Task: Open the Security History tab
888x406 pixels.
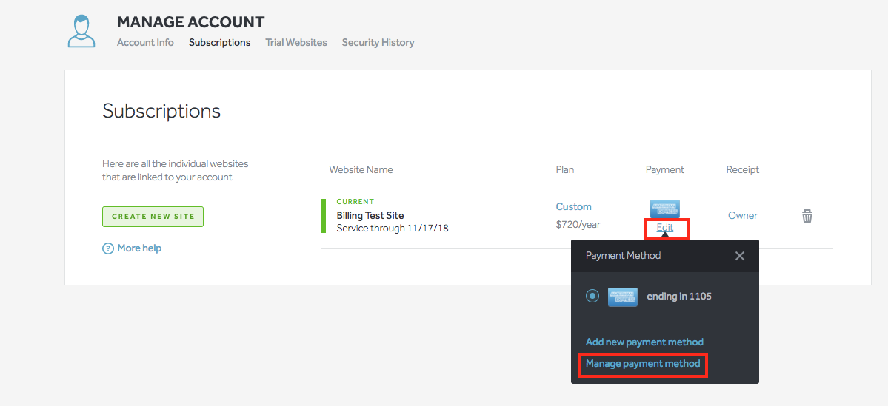Action: (378, 42)
